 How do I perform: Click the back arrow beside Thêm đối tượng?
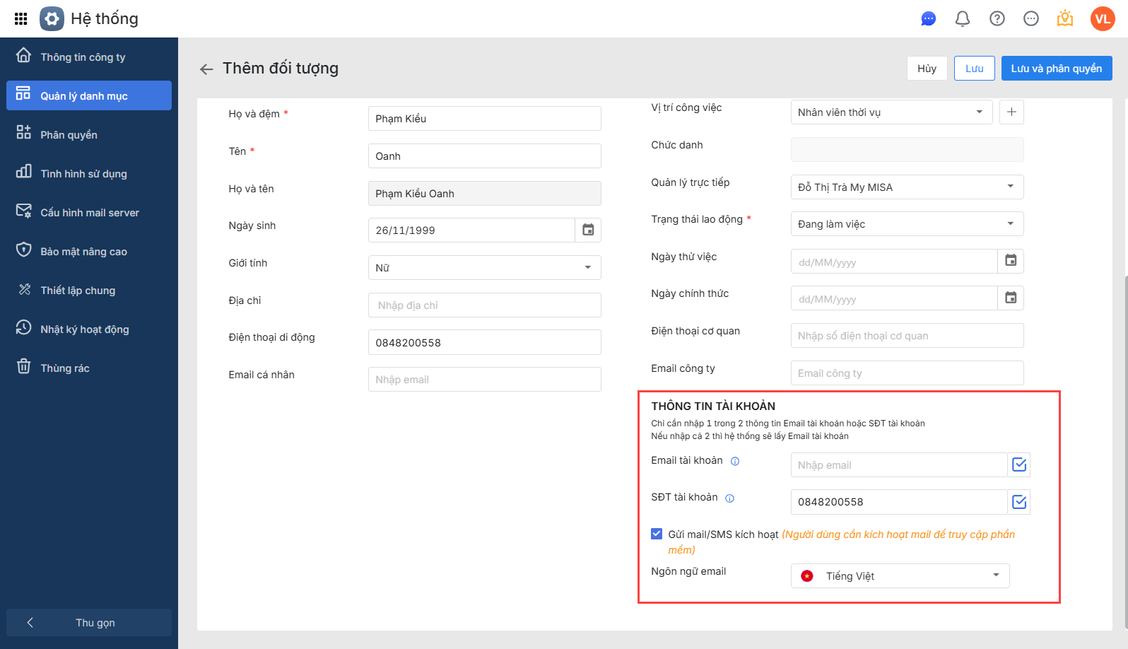[x=206, y=69]
